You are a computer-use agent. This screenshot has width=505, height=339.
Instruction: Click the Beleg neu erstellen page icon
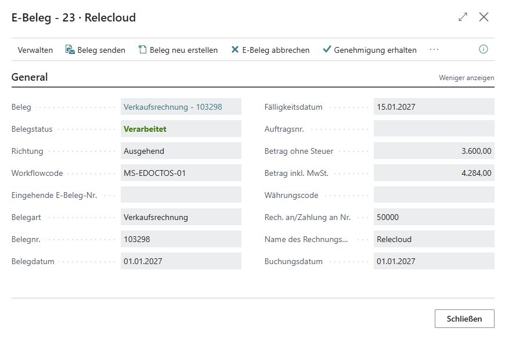click(x=142, y=49)
